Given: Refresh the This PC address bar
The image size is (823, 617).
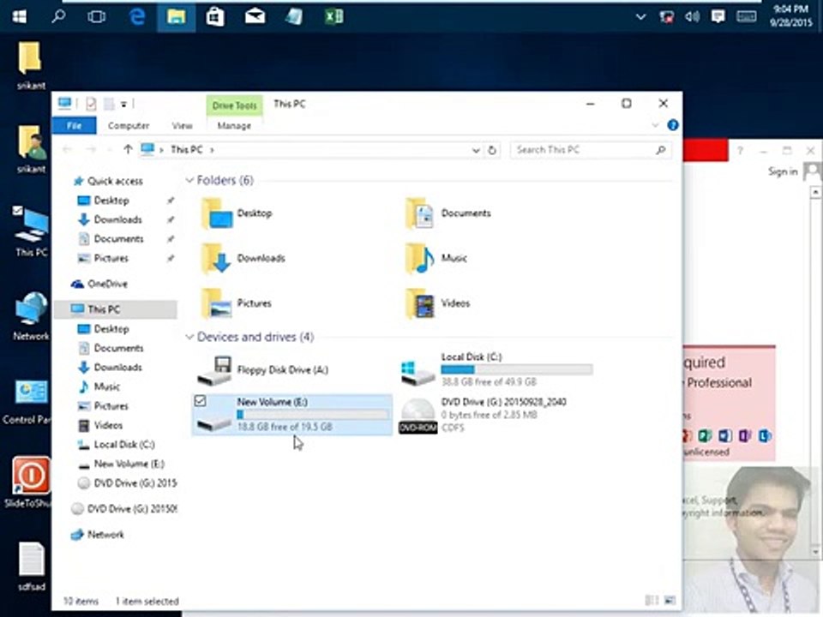Looking at the screenshot, I should [x=492, y=150].
